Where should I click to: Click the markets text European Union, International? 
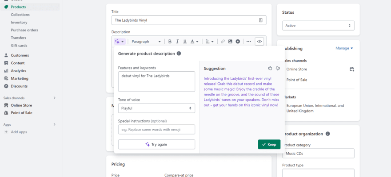tap(315, 108)
